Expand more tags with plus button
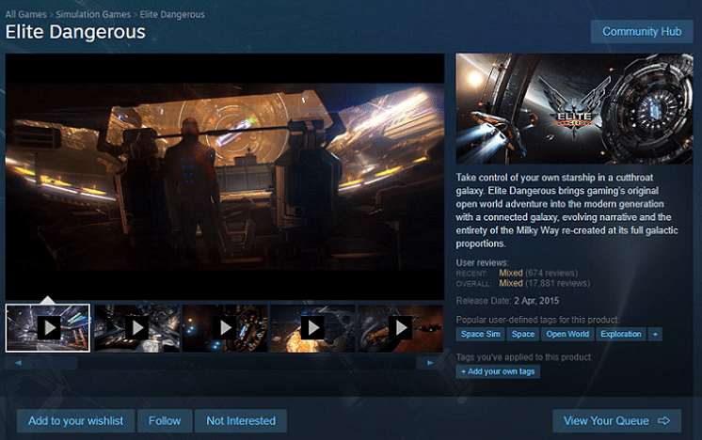Image resolution: width=702 pixels, height=440 pixels. (x=655, y=334)
